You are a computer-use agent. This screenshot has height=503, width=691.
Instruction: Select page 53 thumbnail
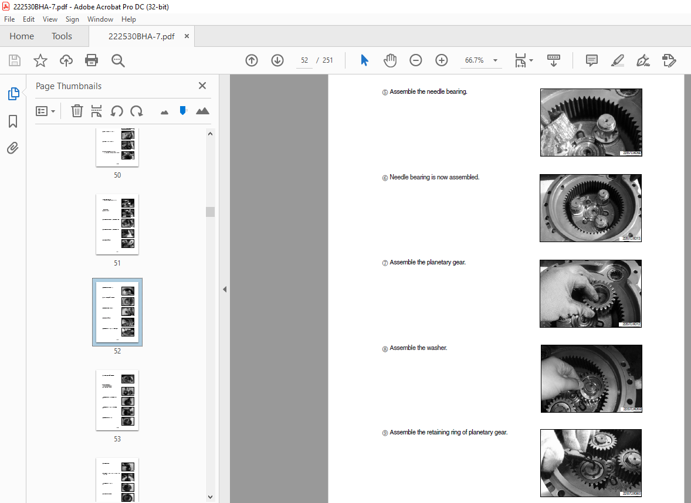[x=117, y=400]
